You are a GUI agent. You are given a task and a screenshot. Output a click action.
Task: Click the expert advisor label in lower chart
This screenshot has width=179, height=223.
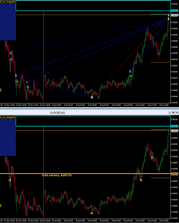pos(7,117)
